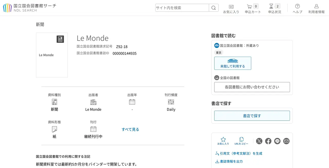Click the nationwide libraries (全国の図書館) icon

(x=217, y=78)
